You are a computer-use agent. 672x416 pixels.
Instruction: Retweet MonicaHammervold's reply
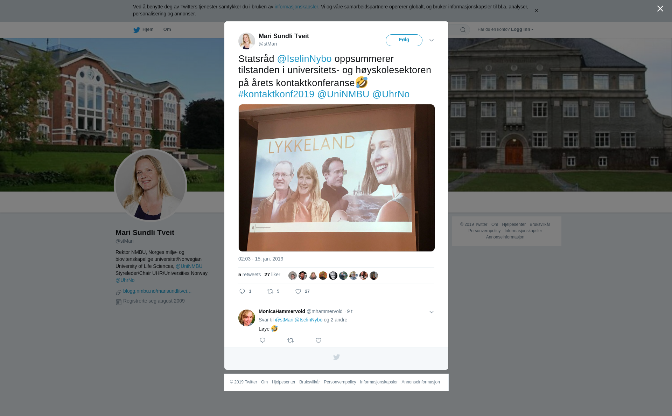(x=290, y=340)
